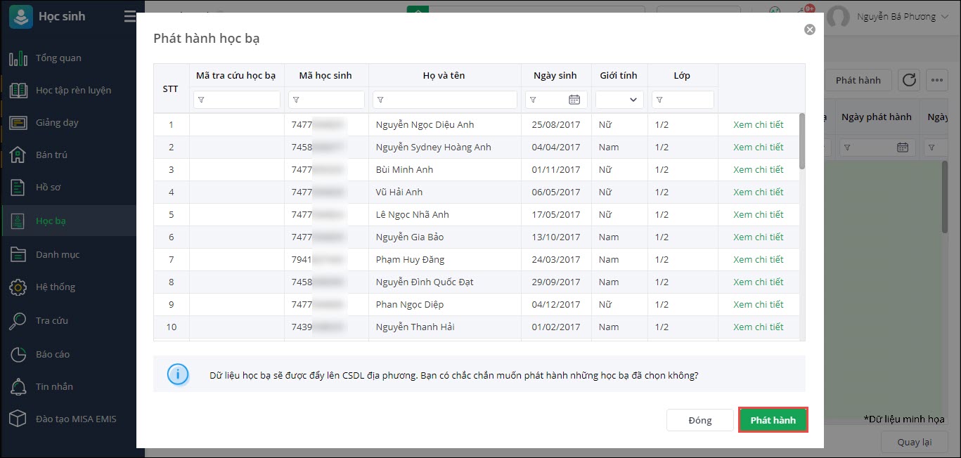Click the hamburger menu icon in sidebar header
Screen dimensions: 961x458
[x=130, y=16]
